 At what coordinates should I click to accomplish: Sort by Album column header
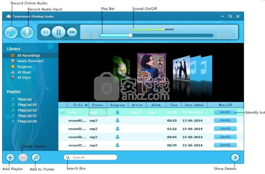coord(156,105)
